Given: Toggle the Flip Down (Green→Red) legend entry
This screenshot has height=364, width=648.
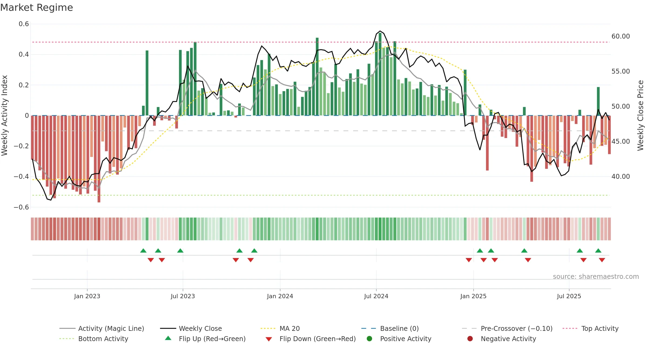Looking at the screenshot, I should pos(310,339).
